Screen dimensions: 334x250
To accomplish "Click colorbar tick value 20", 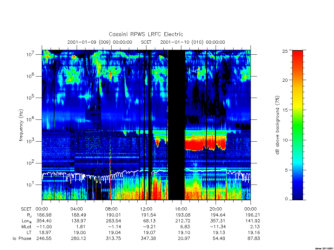I will 285,80.
